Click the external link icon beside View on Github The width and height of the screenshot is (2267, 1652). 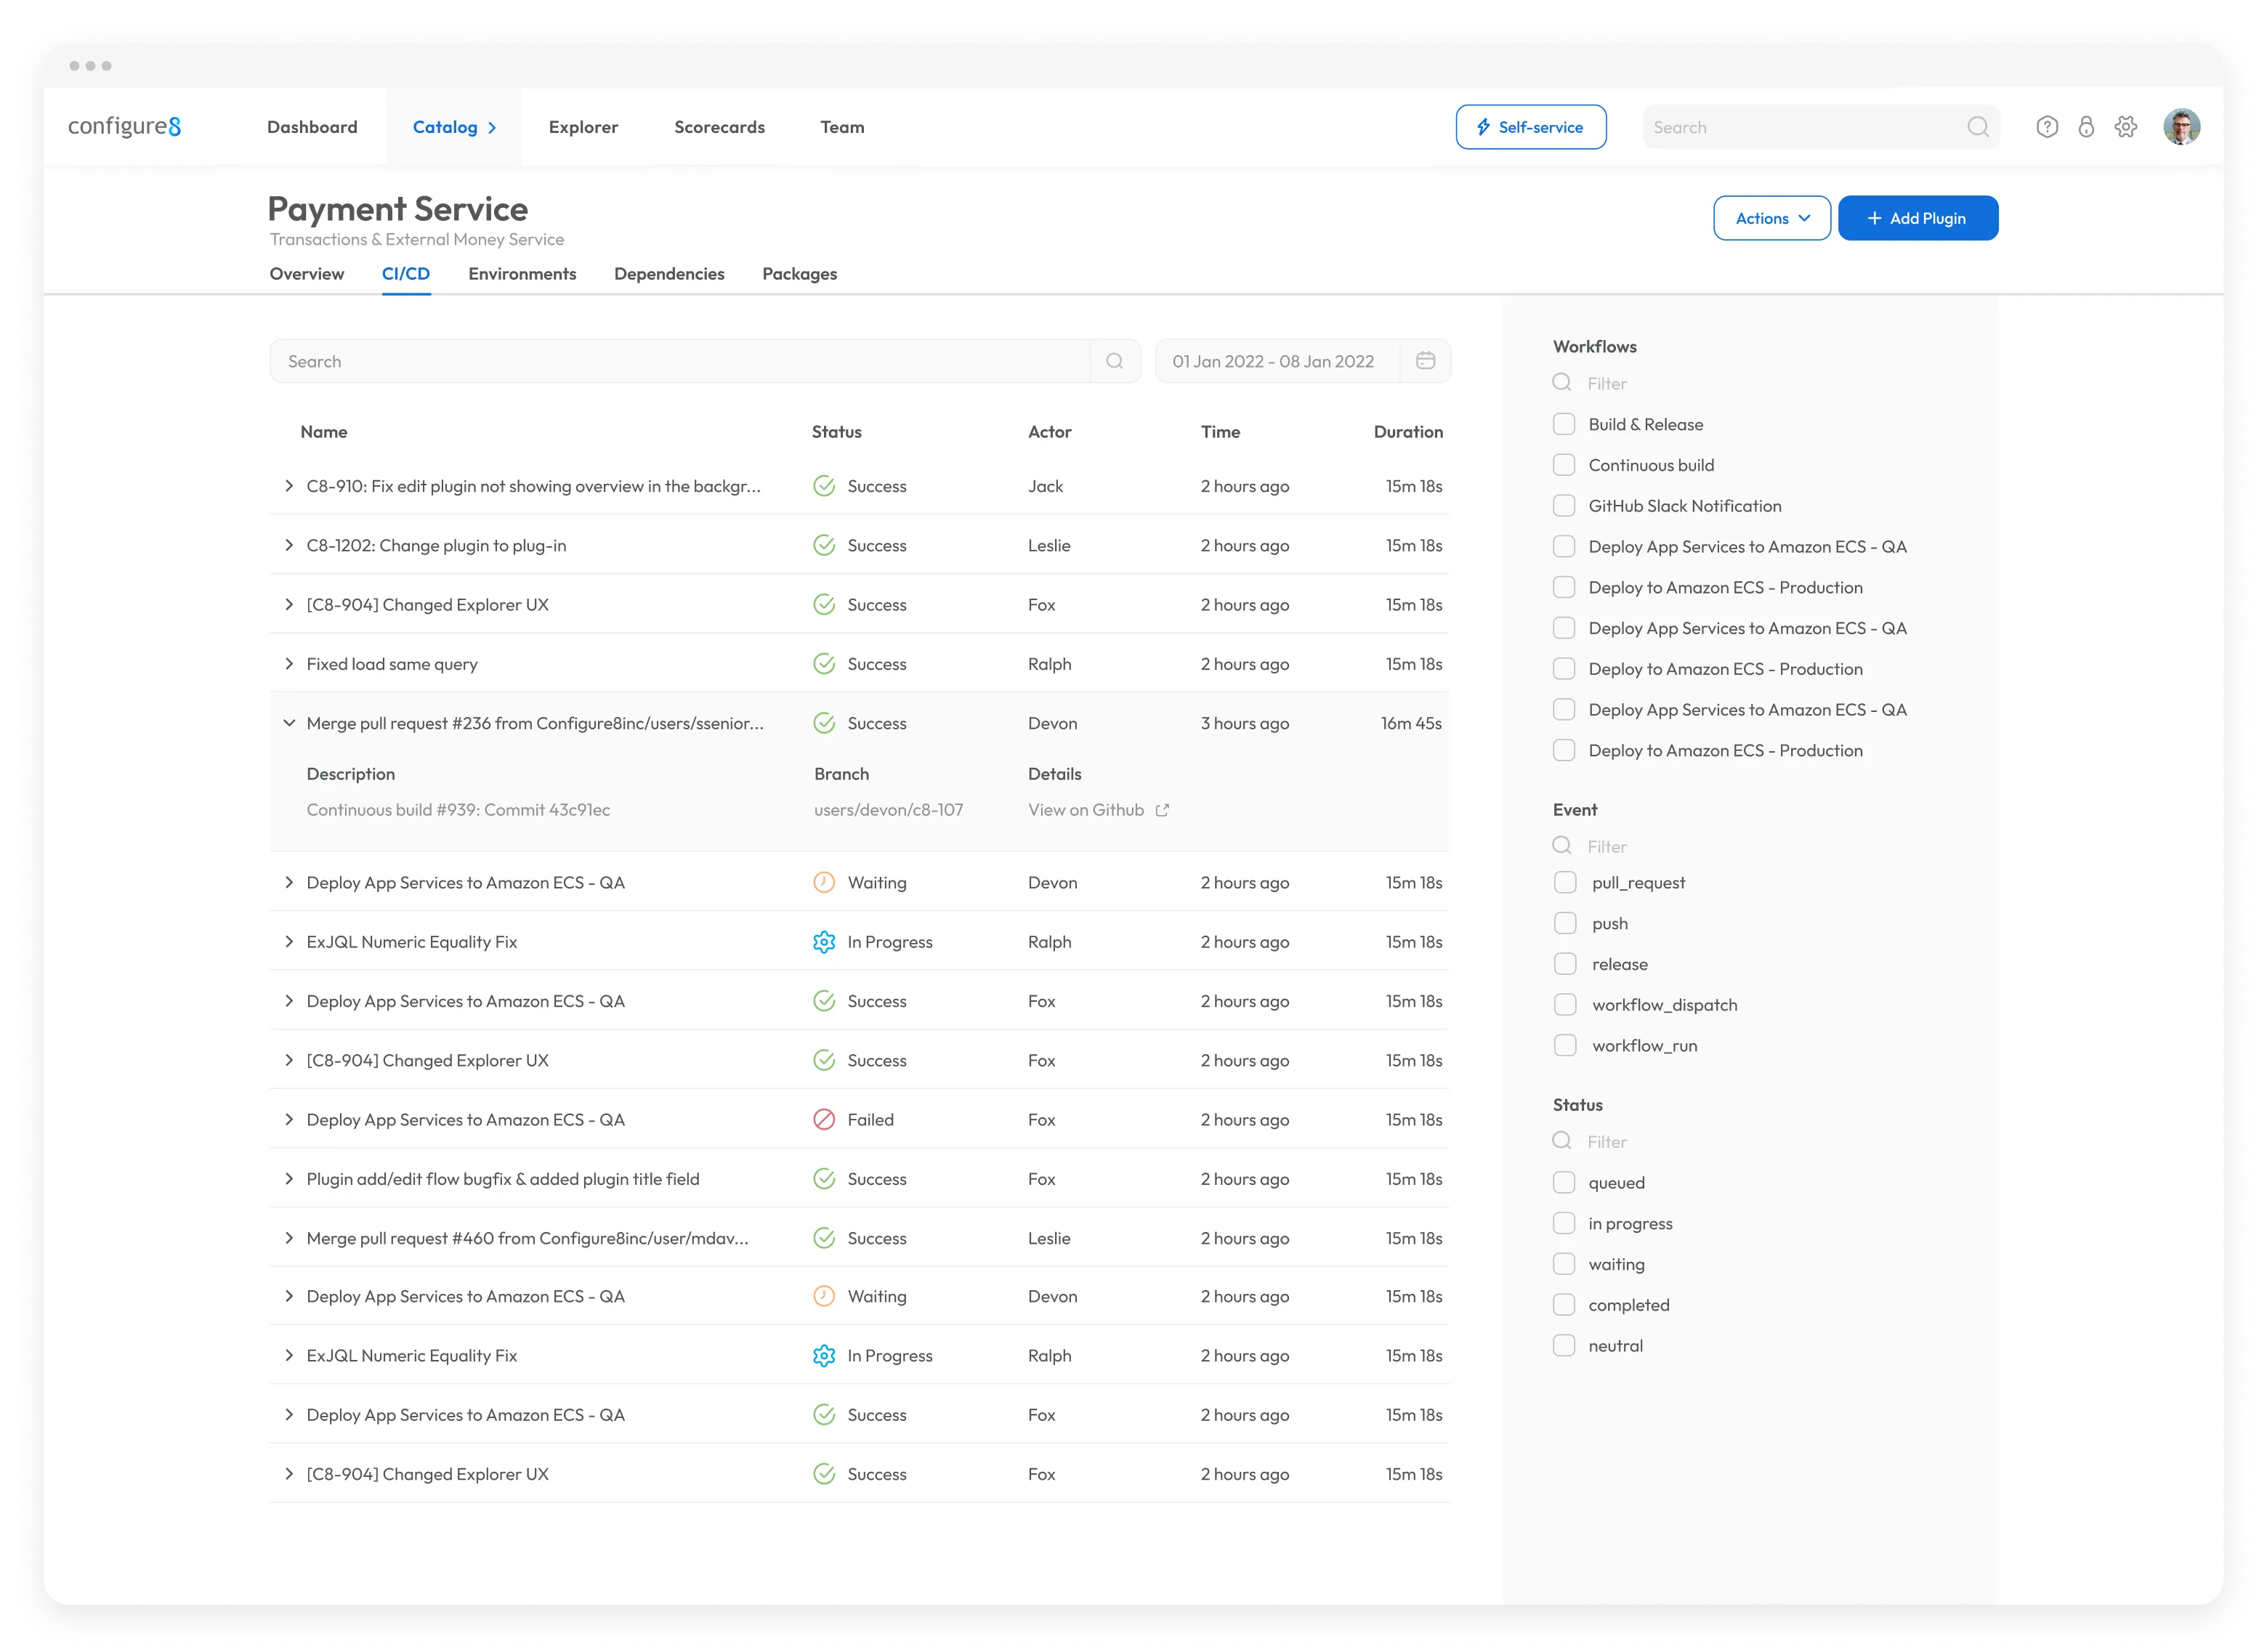coord(1162,810)
